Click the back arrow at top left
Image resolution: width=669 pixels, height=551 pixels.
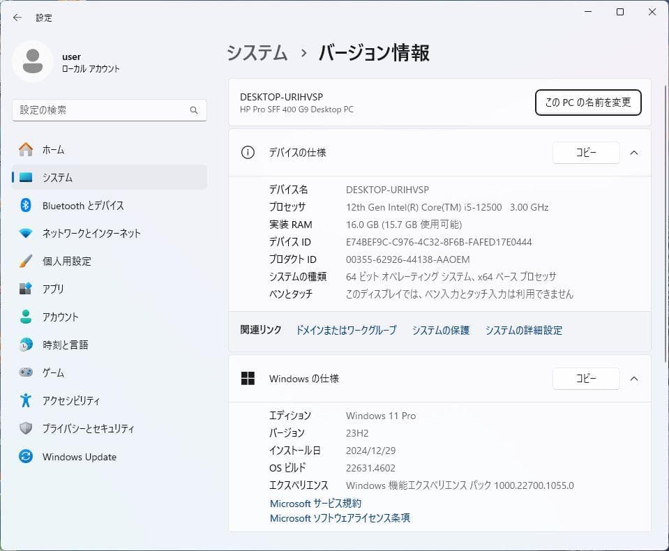click(17, 17)
